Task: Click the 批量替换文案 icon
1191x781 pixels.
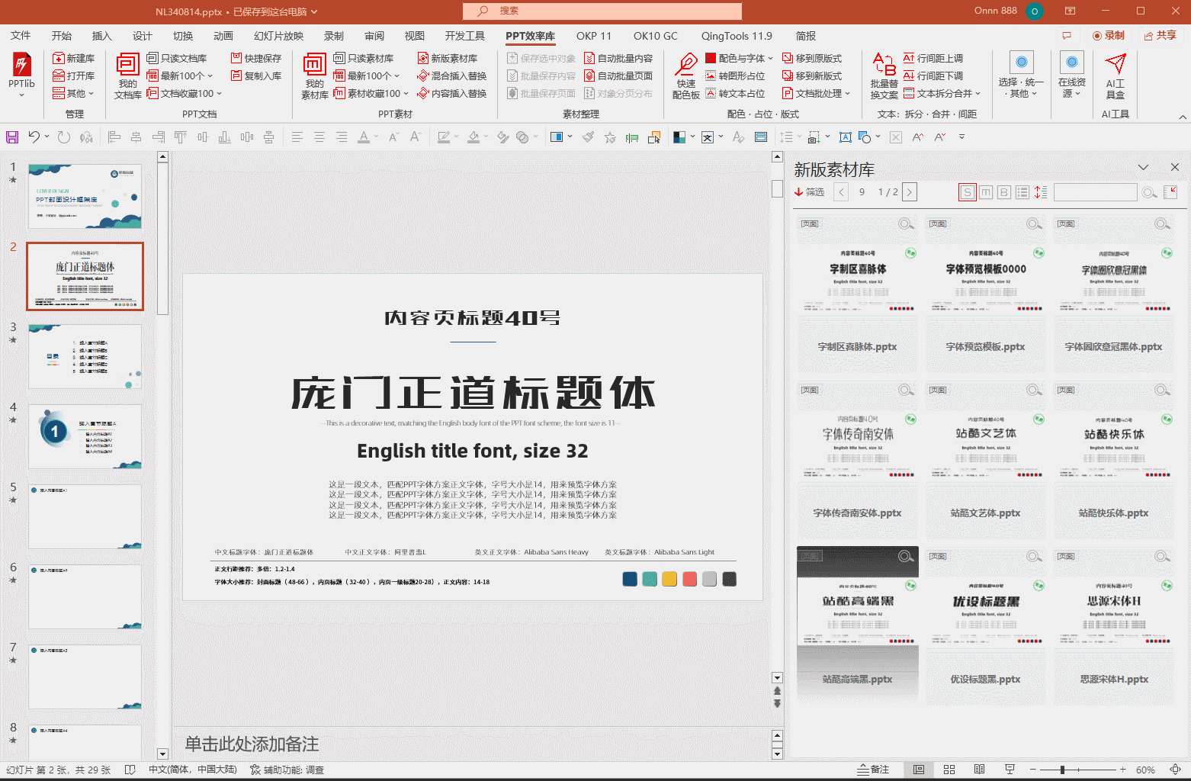Action: click(x=884, y=76)
